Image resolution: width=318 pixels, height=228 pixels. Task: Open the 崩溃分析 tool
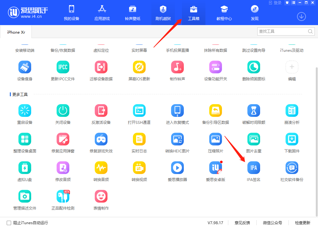point(292,111)
